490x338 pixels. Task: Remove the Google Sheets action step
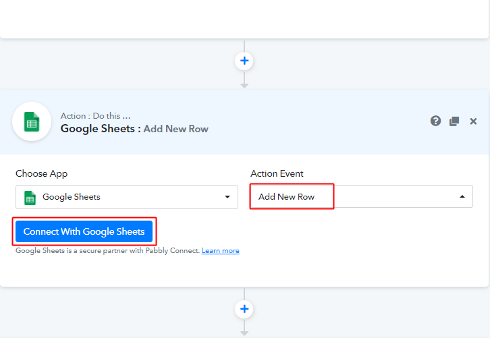(x=473, y=121)
